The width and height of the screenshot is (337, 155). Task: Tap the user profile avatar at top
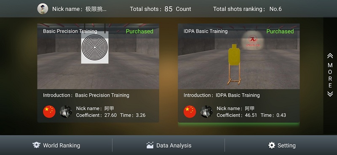click(43, 9)
